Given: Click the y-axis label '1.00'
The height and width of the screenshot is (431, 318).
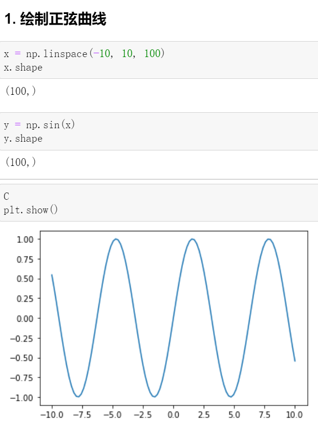Looking at the screenshot, I should pyautogui.click(x=25, y=239).
